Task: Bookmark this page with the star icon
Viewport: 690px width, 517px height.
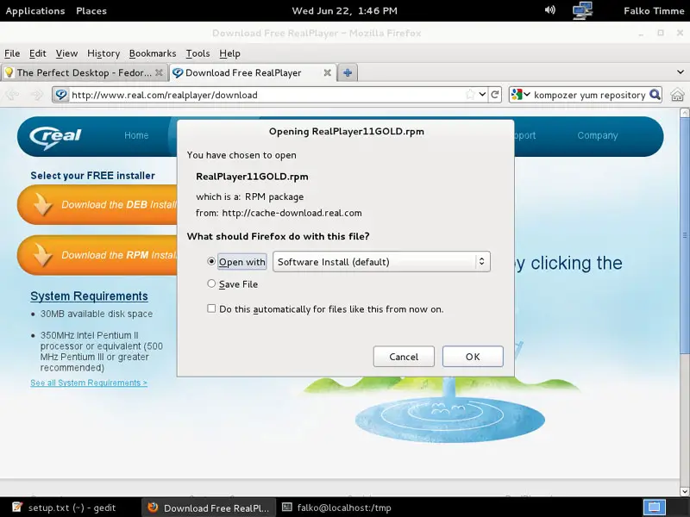Action: pyautogui.click(x=470, y=95)
